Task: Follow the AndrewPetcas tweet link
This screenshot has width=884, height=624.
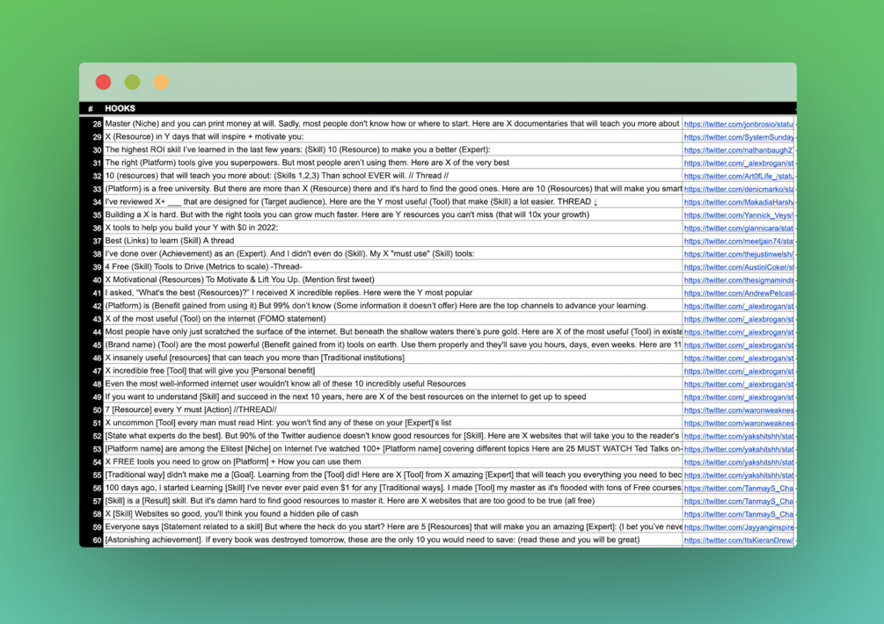Action: (739, 293)
